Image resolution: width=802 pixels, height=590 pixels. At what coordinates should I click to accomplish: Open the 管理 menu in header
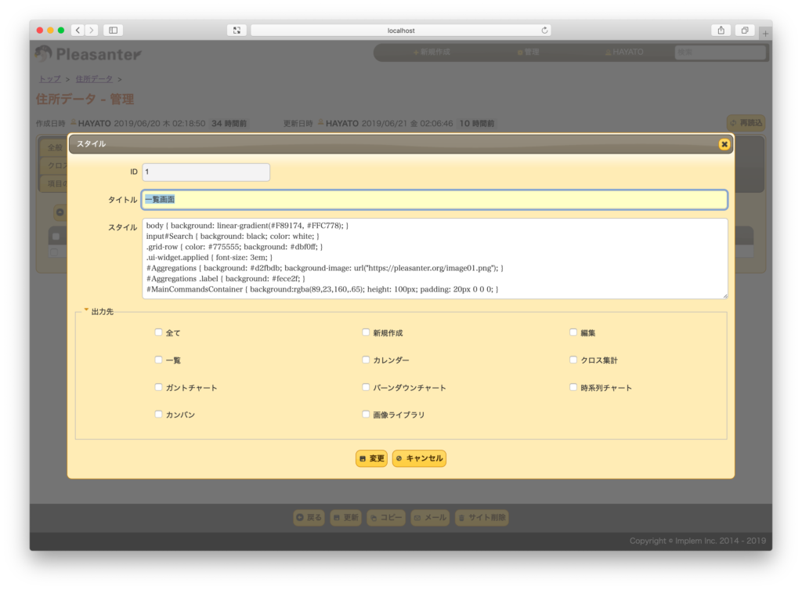point(528,52)
